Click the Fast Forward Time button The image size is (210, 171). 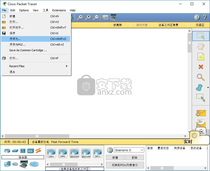click(65, 142)
